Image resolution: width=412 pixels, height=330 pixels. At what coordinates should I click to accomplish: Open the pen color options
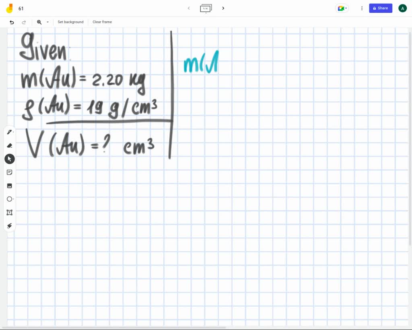pyautogui.click(x=13, y=133)
